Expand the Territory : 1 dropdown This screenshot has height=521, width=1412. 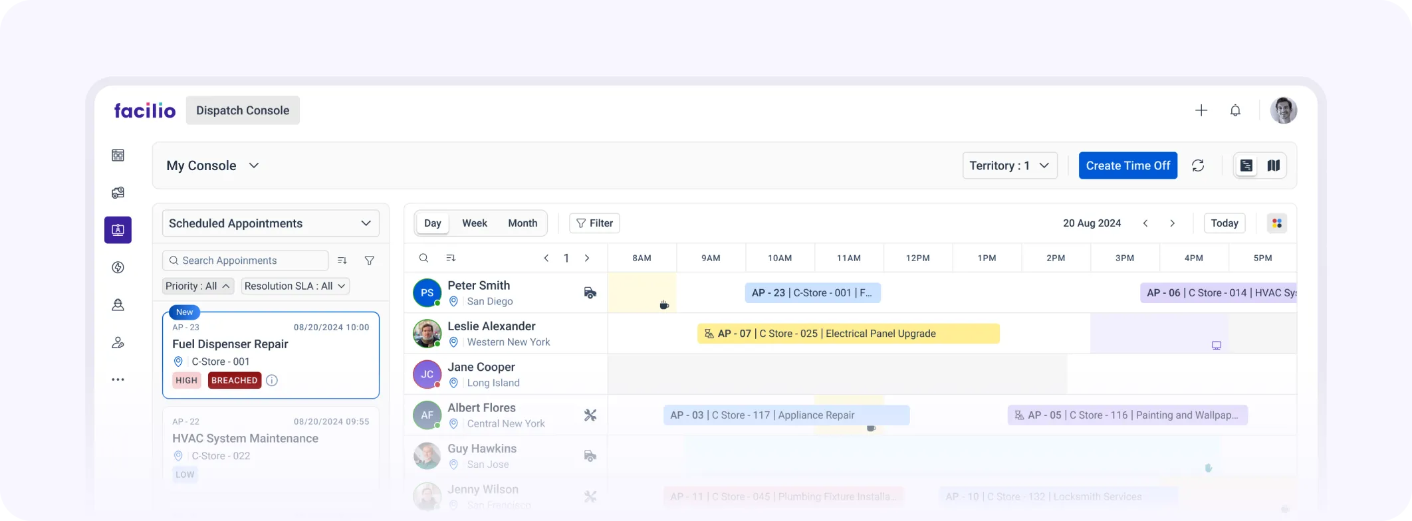(1009, 166)
